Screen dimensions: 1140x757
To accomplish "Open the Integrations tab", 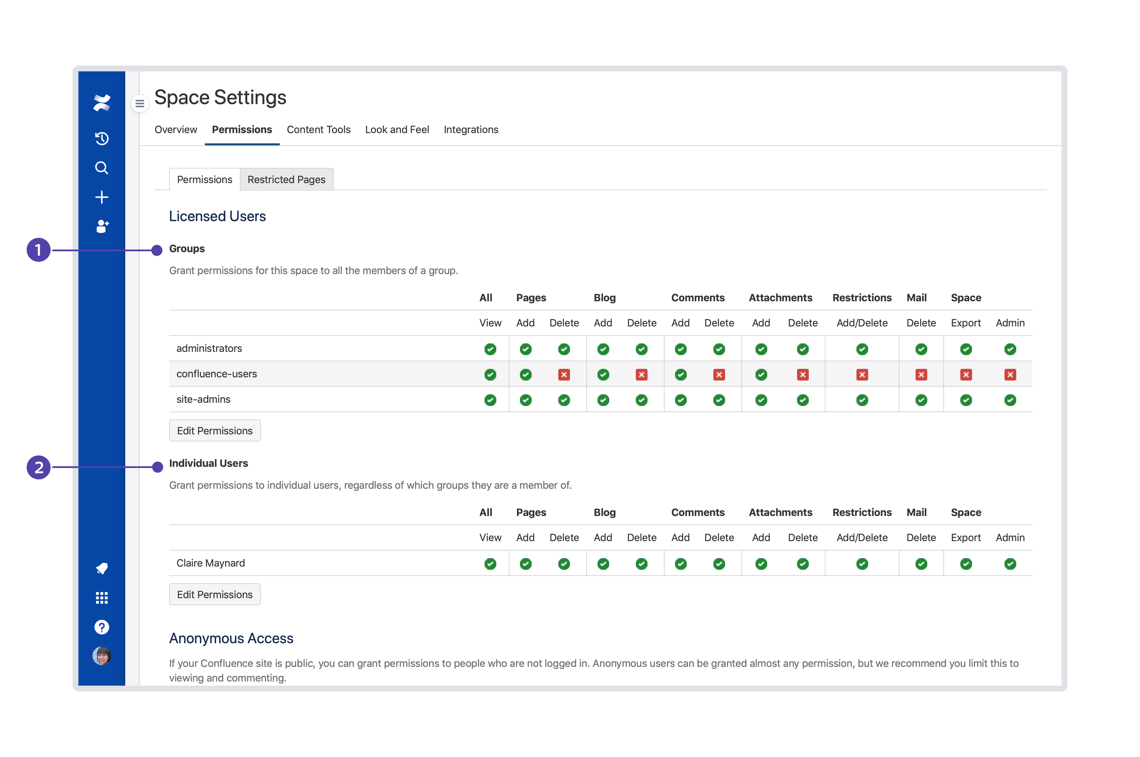I will coord(471,129).
